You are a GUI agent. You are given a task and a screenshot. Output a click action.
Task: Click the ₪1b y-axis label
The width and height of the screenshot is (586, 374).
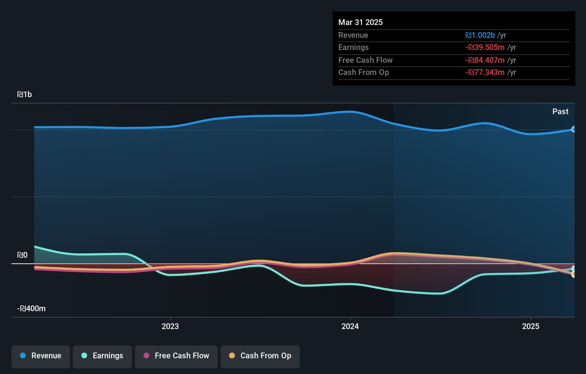[x=25, y=94]
